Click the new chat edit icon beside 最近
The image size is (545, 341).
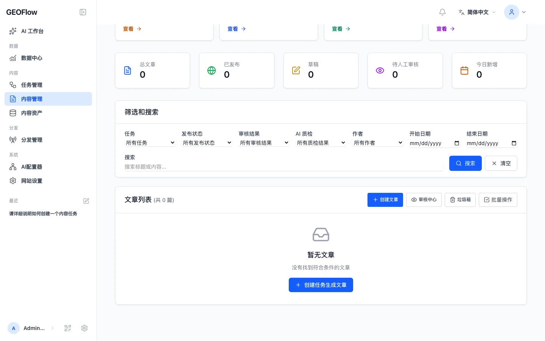[x=86, y=201]
